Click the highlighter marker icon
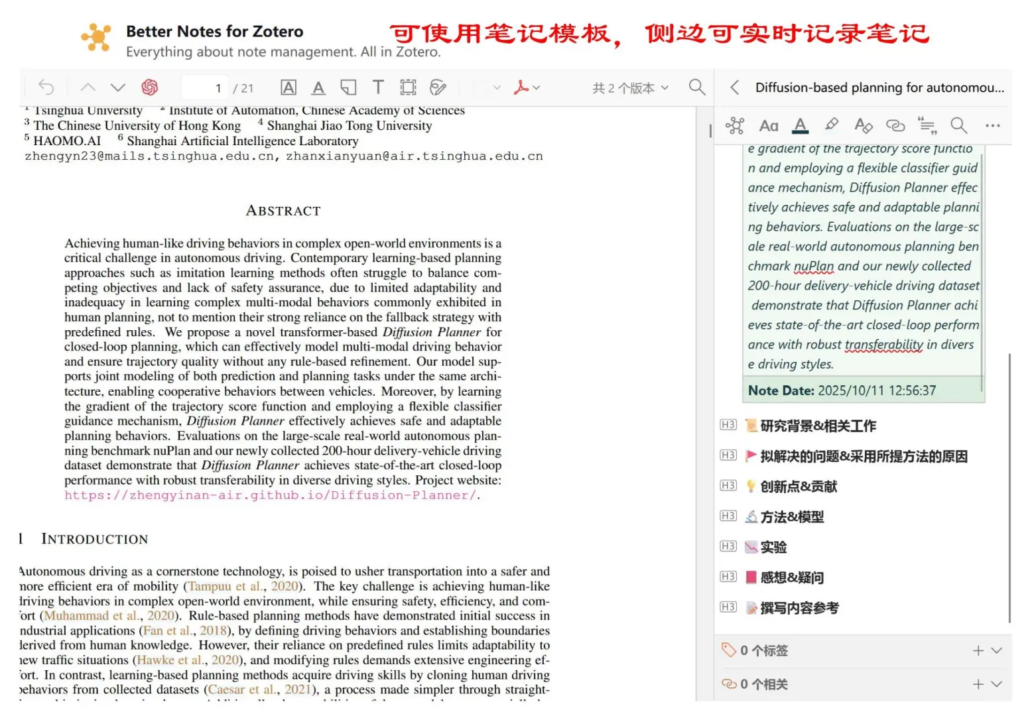The image size is (1026, 716). pos(831,125)
